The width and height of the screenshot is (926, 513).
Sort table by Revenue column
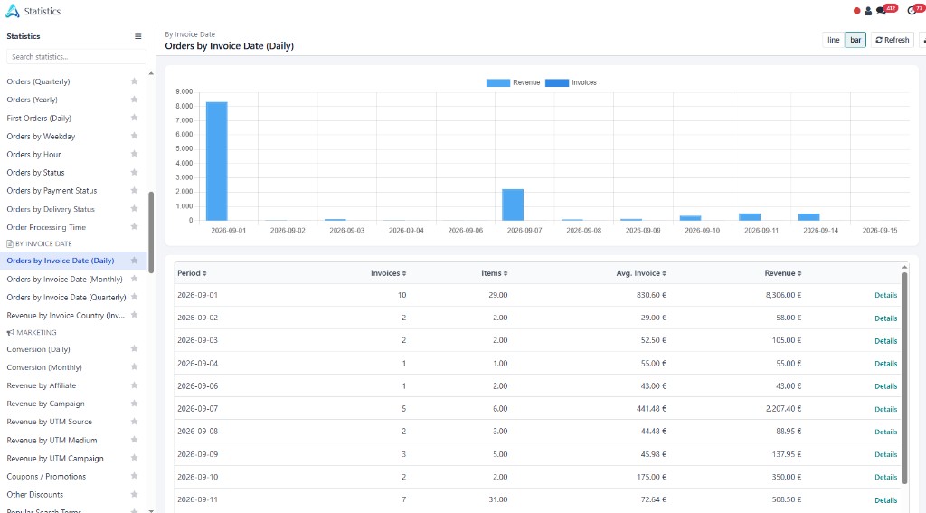[782, 273]
